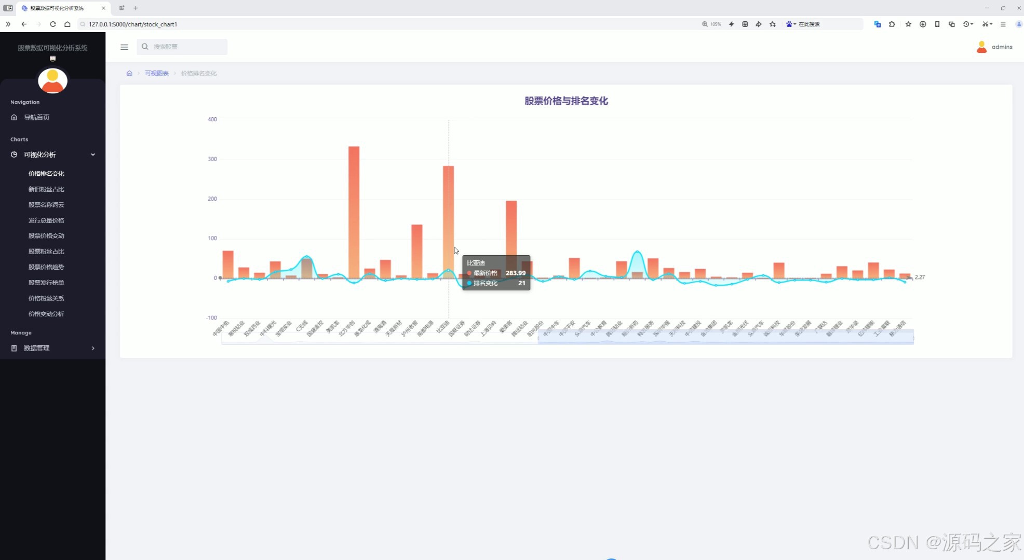Image resolution: width=1024 pixels, height=560 pixels.
Task: Click the large sidebar profile avatar
Action: (x=52, y=81)
